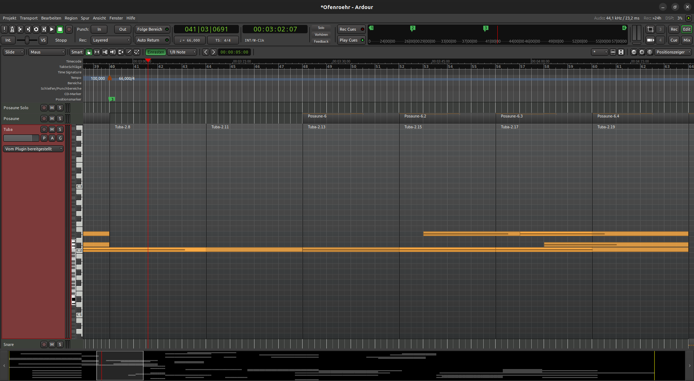This screenshot has height=381, width=694.
Task: Select the Cut (scissors) tool
Action: click(105, 52)
